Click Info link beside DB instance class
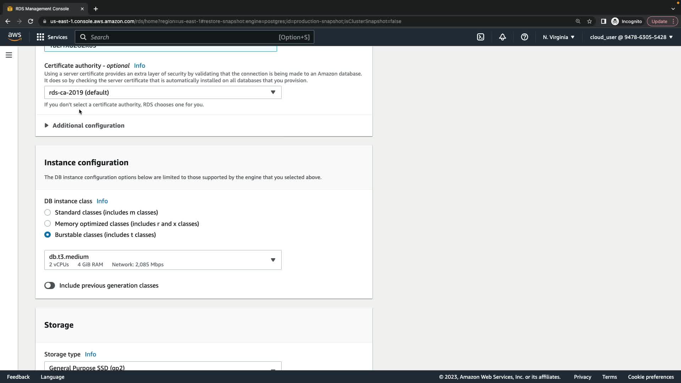The image size is (681, 383). point(102,201)
